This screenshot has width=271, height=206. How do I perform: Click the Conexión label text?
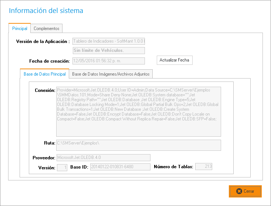[45, 90]
